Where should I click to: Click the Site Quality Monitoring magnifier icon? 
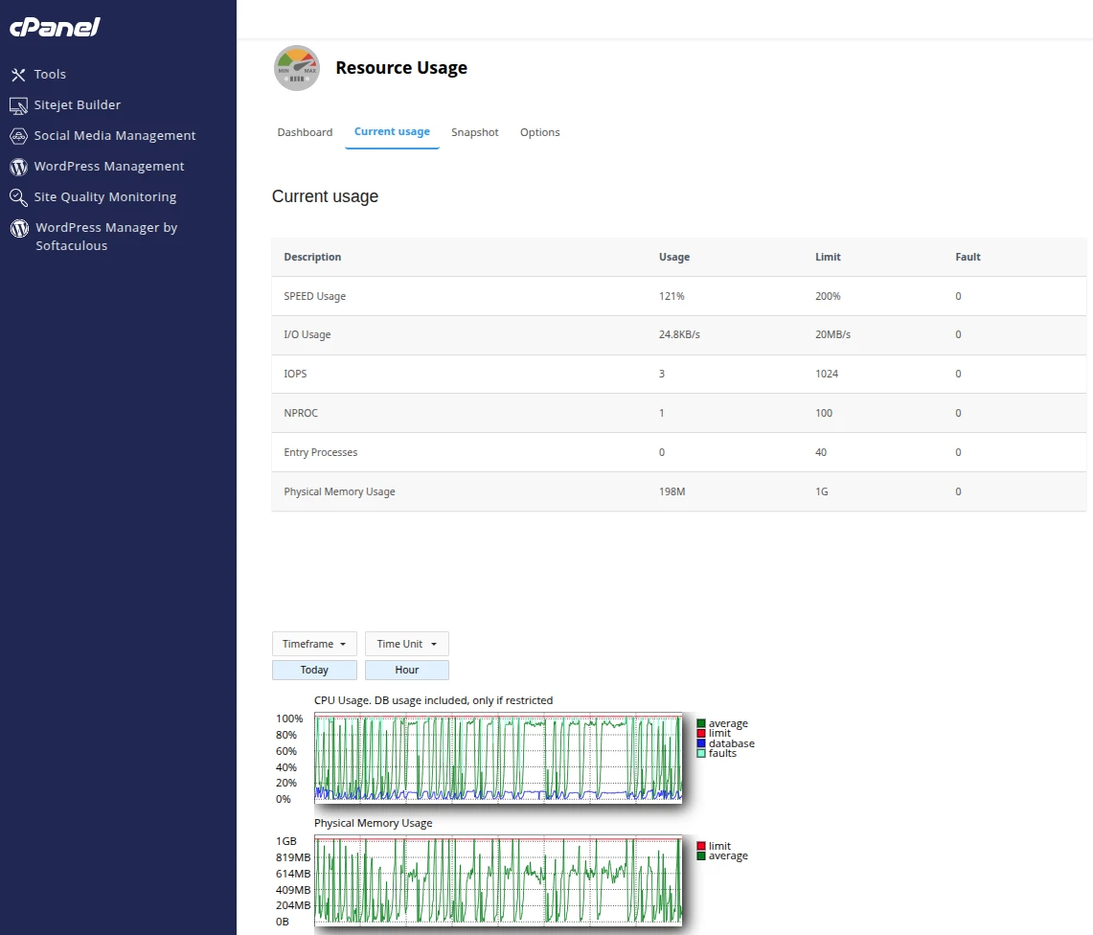18,197
